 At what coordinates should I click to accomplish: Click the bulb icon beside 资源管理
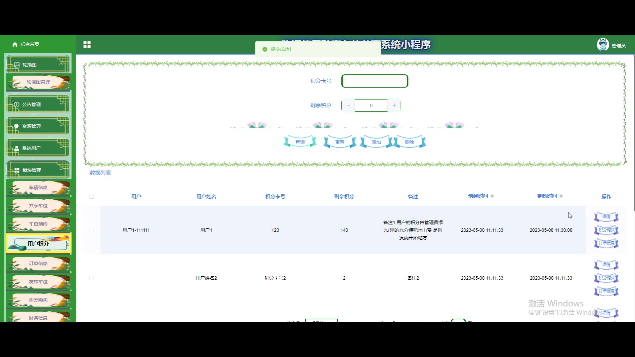17,126
